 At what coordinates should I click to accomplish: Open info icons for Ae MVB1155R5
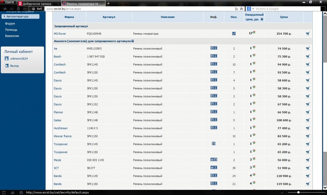pos(214,48)
